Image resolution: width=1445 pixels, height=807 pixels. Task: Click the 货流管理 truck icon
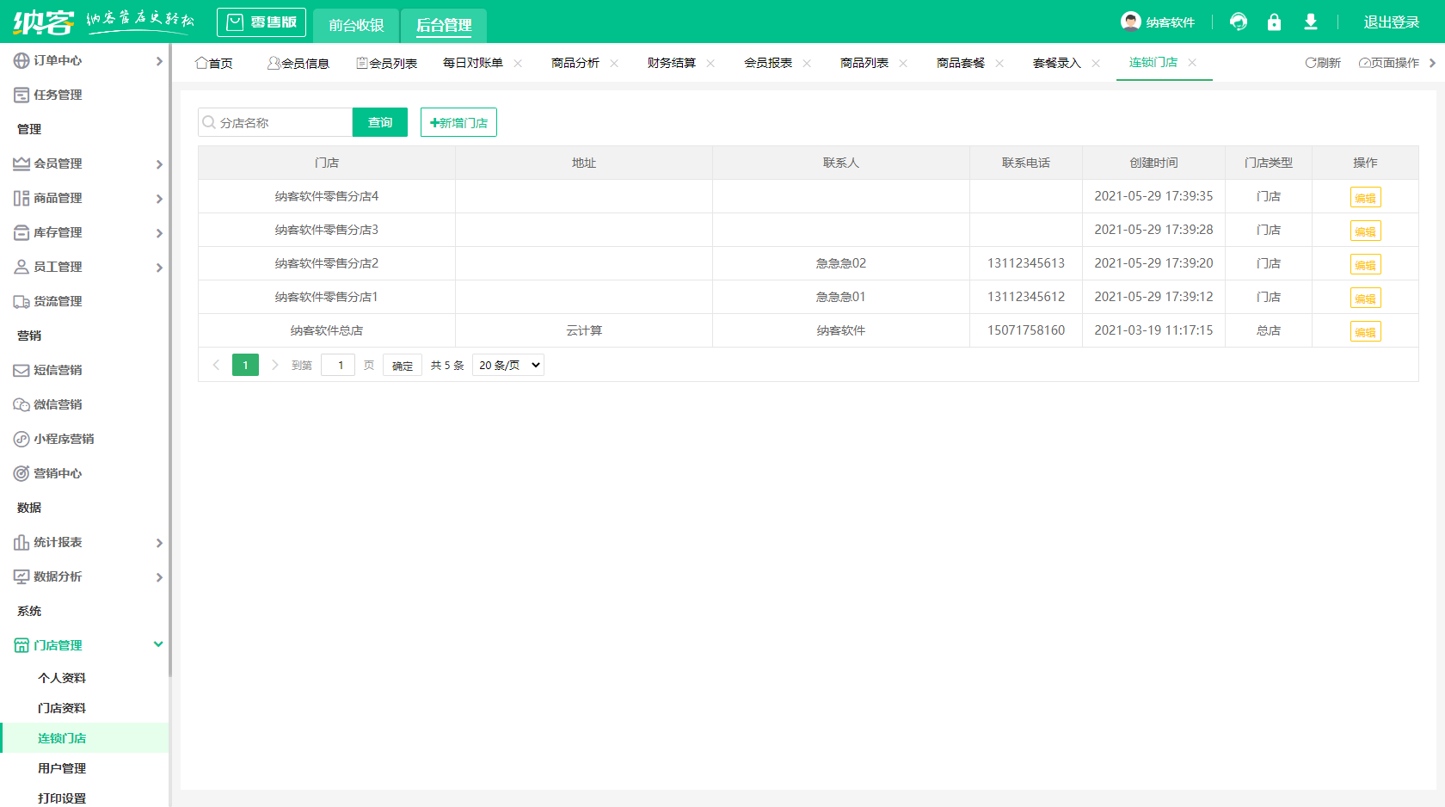(x=21, y=301)
